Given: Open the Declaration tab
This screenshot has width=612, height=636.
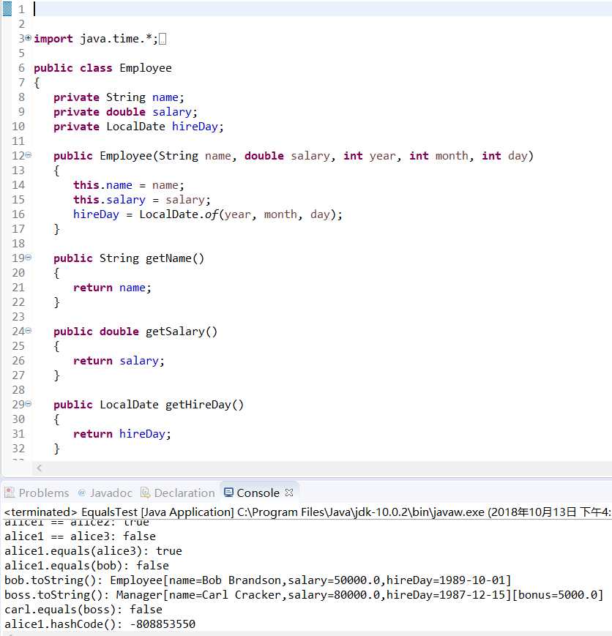Looking at the screenshot, I should (178, 493).
